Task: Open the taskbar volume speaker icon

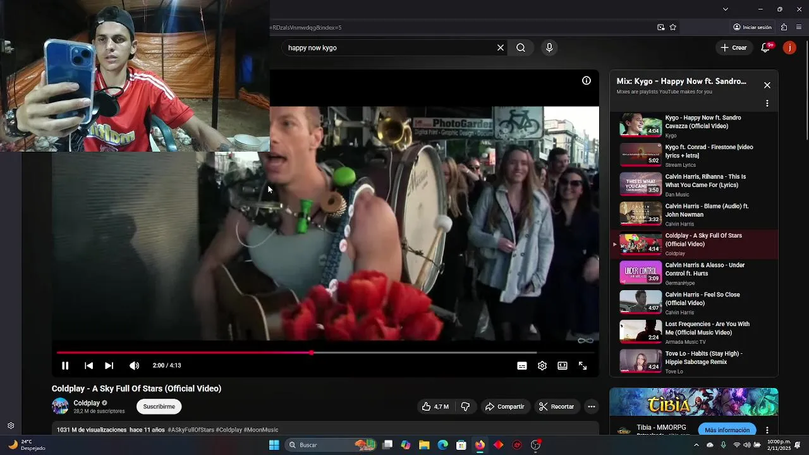Action: click(747, 445)
